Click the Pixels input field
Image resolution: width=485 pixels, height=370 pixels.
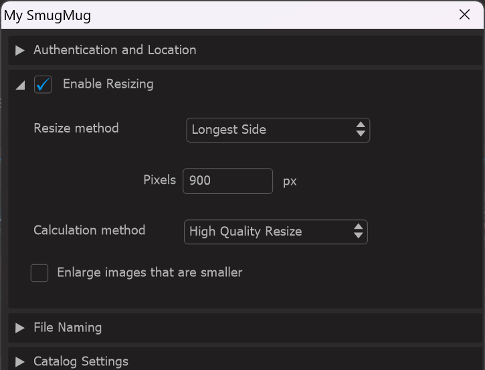[227, 181]
